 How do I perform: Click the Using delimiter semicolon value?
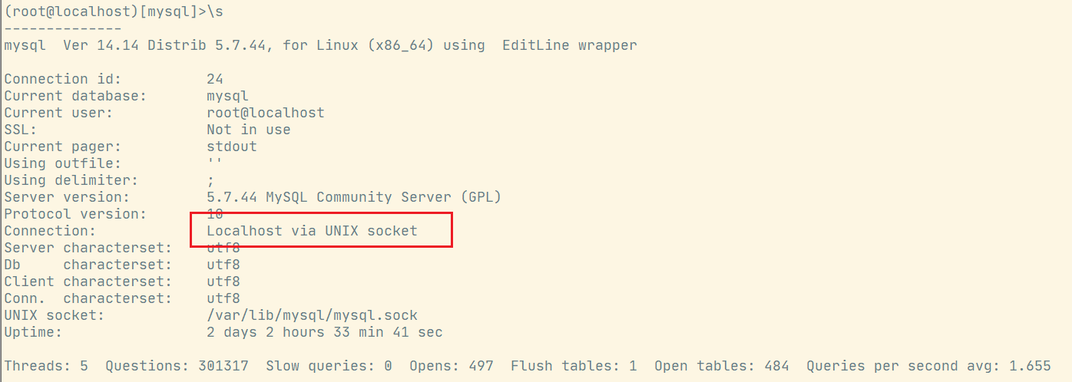point(210,181)
